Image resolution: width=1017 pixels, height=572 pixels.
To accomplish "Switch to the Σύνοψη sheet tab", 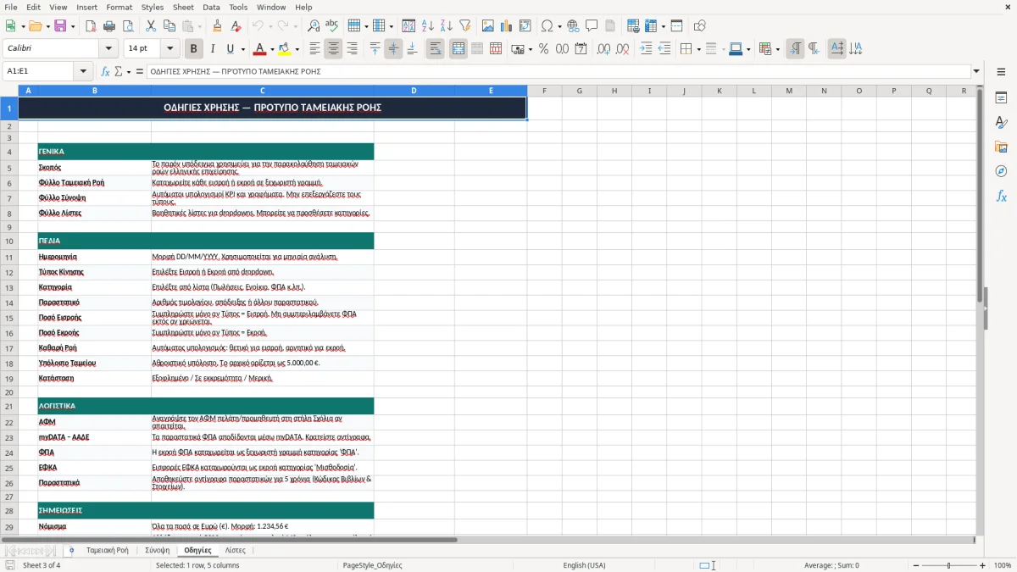I will (157, 550).
